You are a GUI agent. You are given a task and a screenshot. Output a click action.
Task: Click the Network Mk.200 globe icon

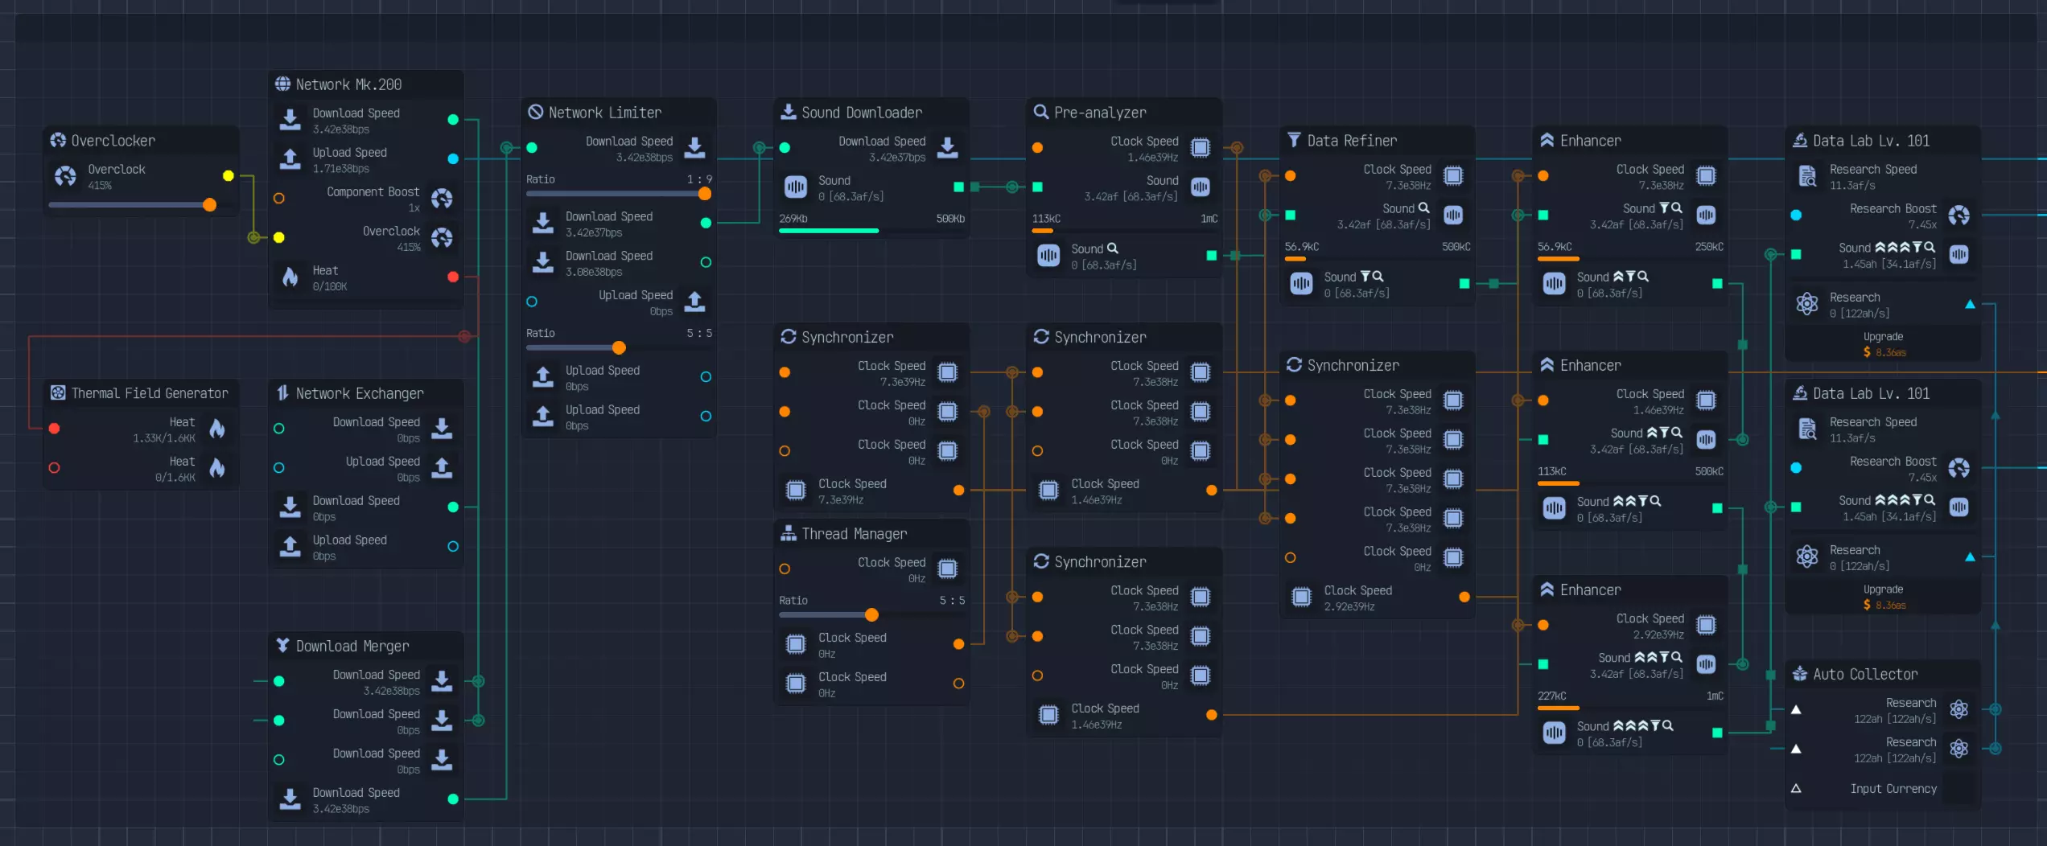tap(282, 84)
